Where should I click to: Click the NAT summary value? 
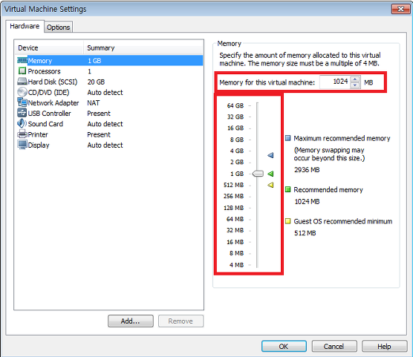pyautogui.click(x=94, y=102)
